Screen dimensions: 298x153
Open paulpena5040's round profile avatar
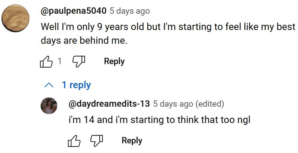pos(16,19)
